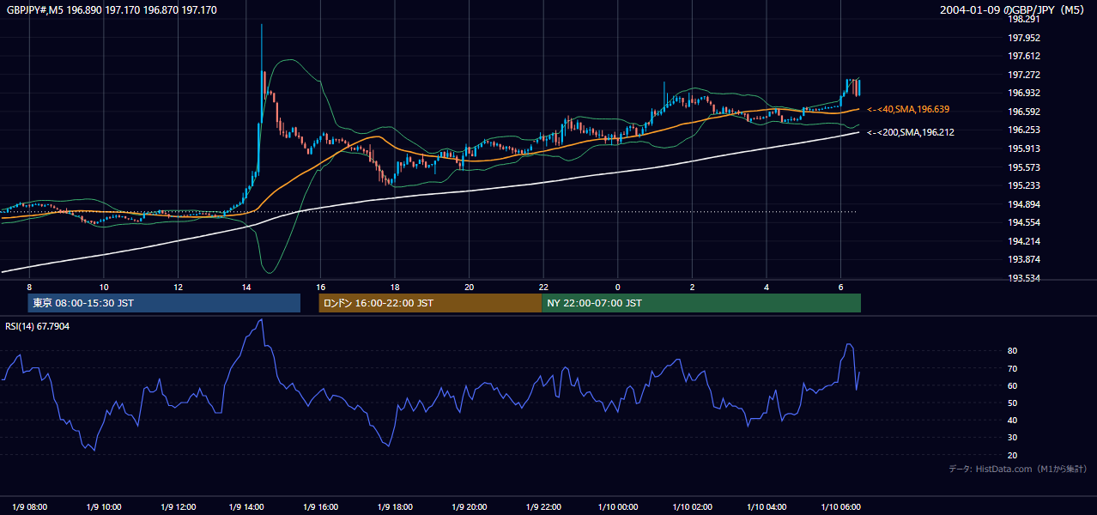1097x515 pixels.
Task: Click price axis value 195.573
Action: click(1025, 167)
